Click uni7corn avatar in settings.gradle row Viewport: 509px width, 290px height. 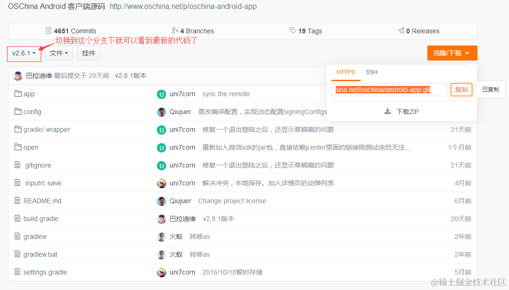(162, 273)
